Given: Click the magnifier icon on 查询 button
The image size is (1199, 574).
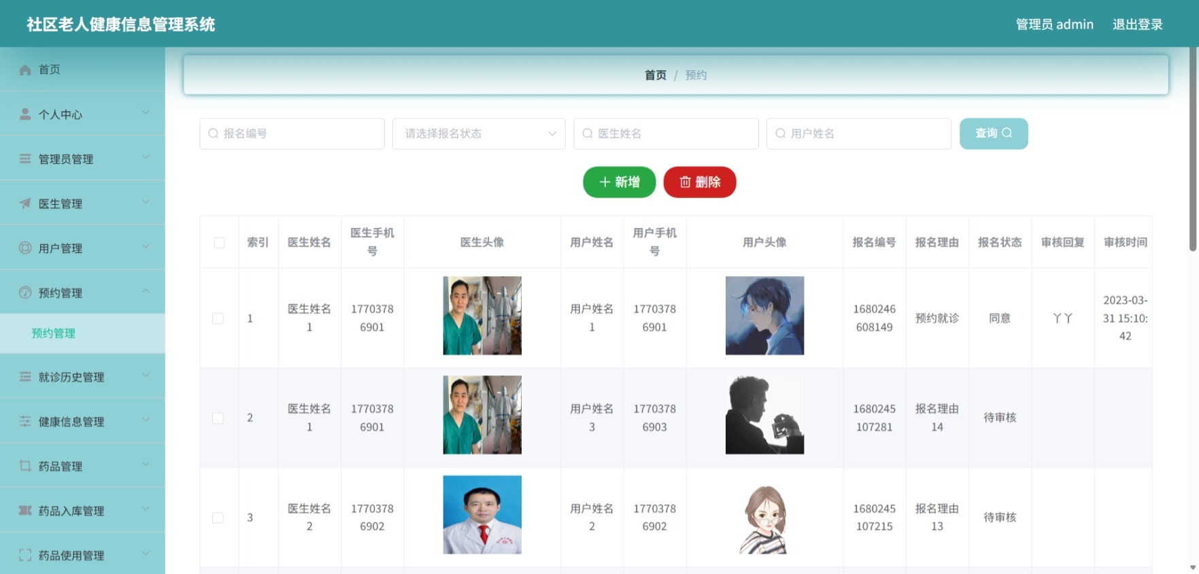Looking at the screenshot, I should click(x=1007, y=133).
